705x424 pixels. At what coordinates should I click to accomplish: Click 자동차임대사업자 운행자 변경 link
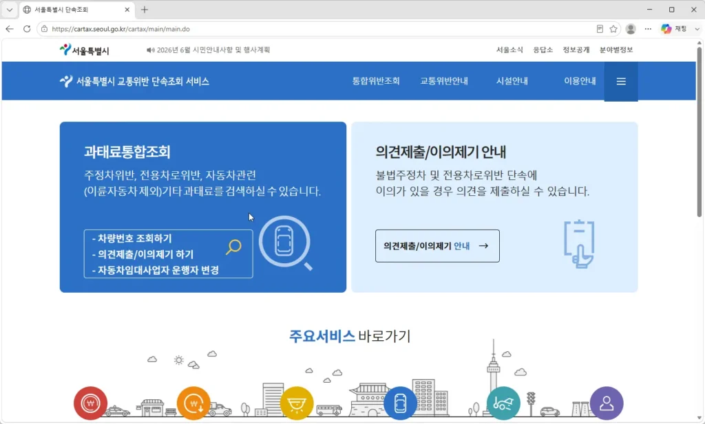point(155,270)
